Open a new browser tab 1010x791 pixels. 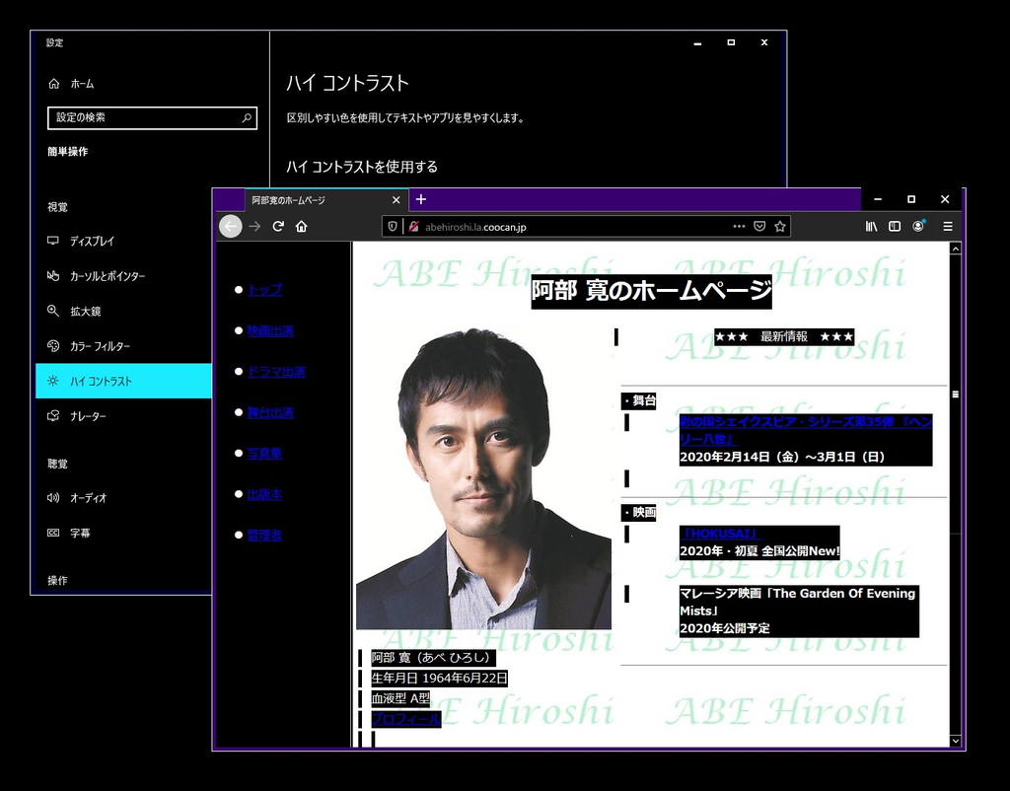click(x=420, y=199)
